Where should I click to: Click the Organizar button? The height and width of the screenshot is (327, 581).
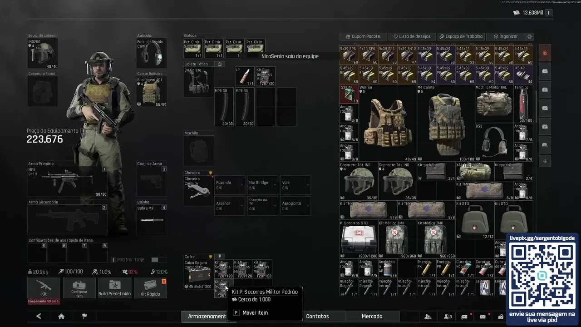point(505,36)
